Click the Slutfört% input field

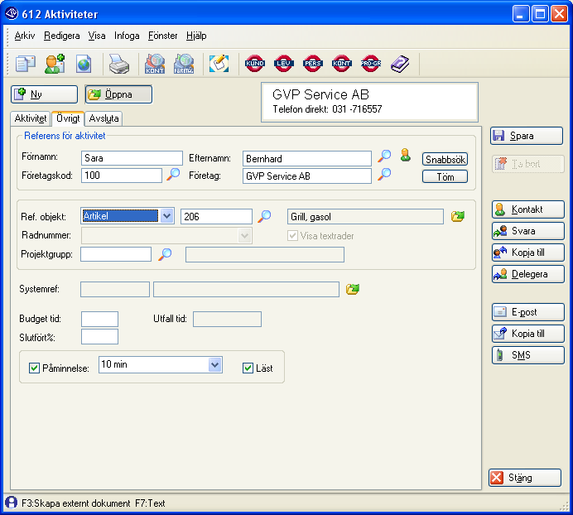click(x=99, y=337)
